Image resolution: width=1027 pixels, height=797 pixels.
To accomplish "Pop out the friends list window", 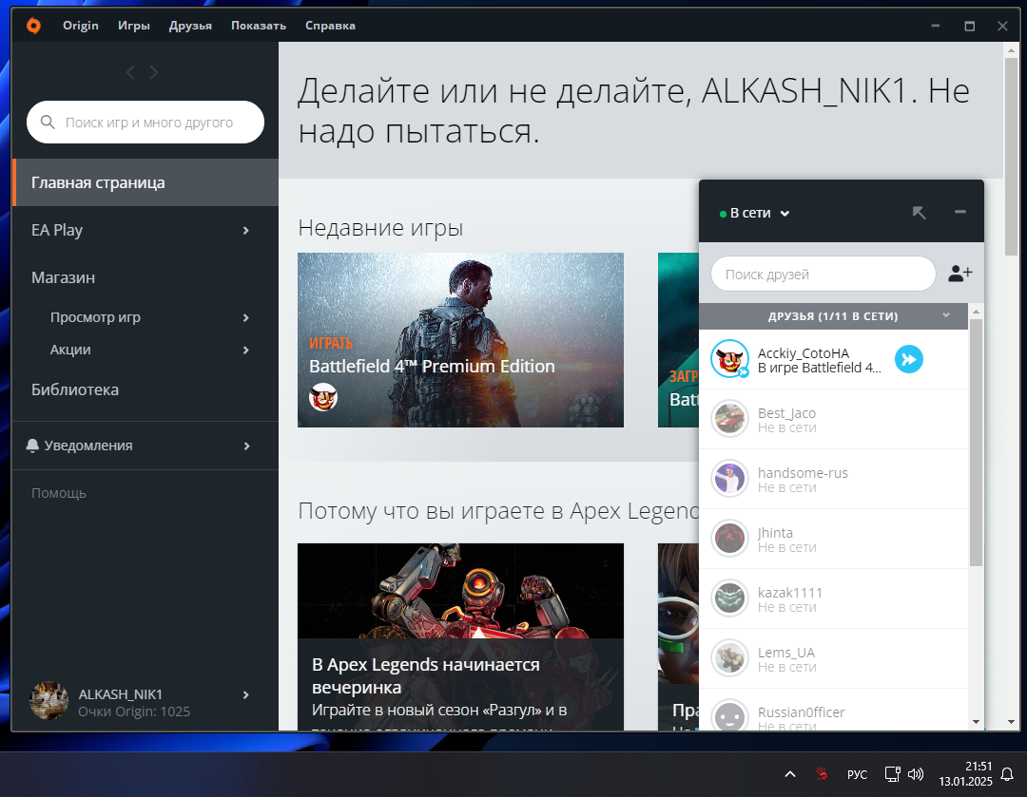I will coord(919,213).
